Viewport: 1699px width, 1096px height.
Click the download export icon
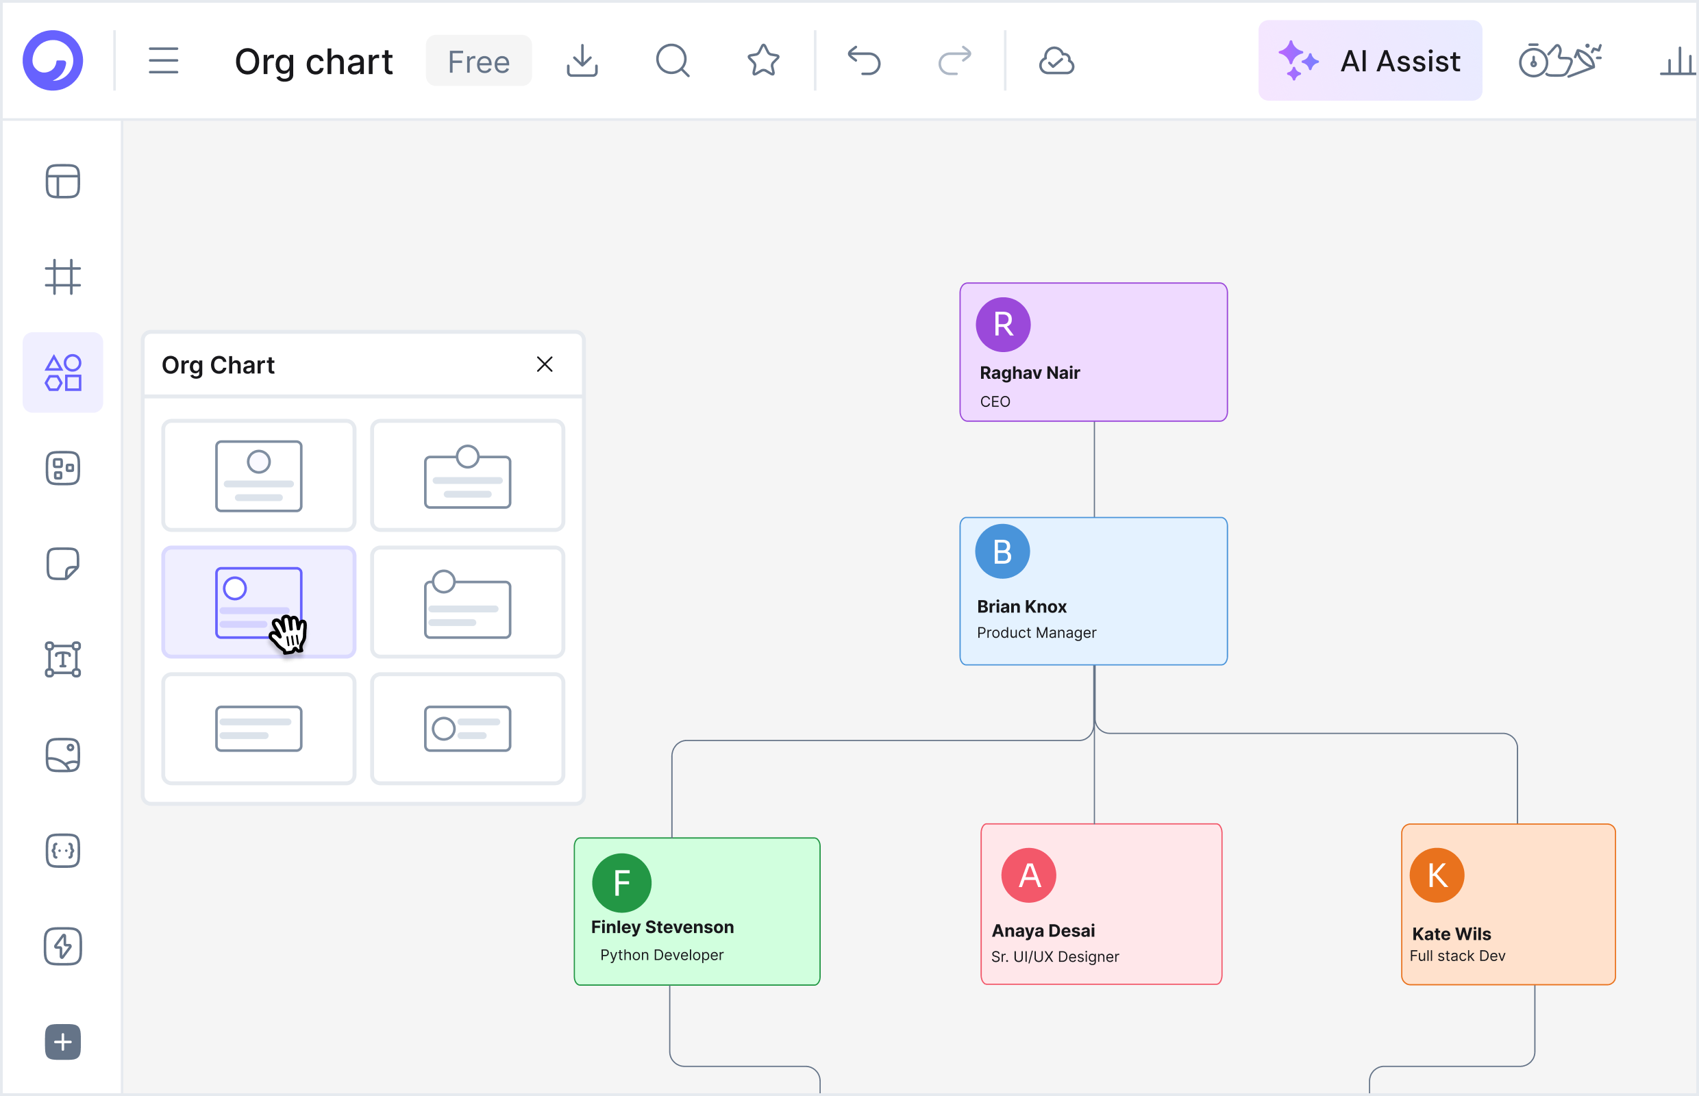582,60
